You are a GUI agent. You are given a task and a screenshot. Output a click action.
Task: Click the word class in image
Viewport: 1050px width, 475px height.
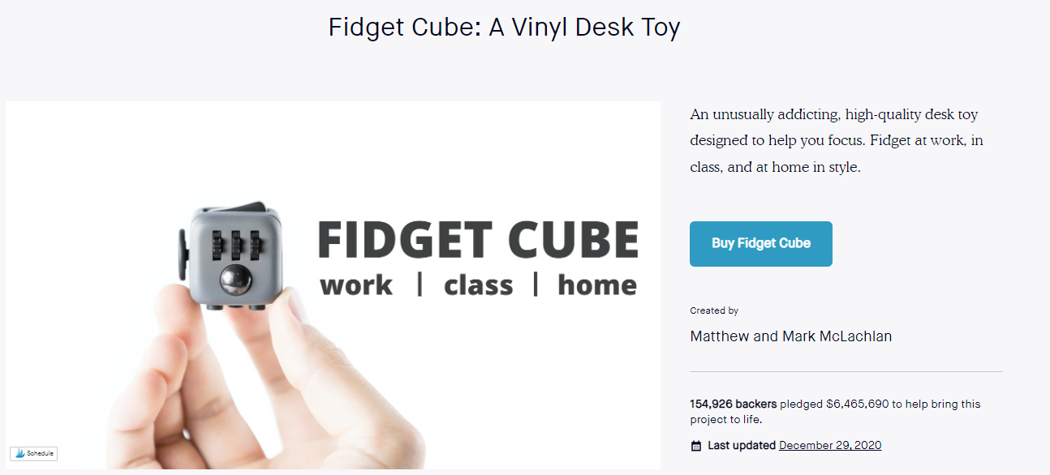pos(479,285)
